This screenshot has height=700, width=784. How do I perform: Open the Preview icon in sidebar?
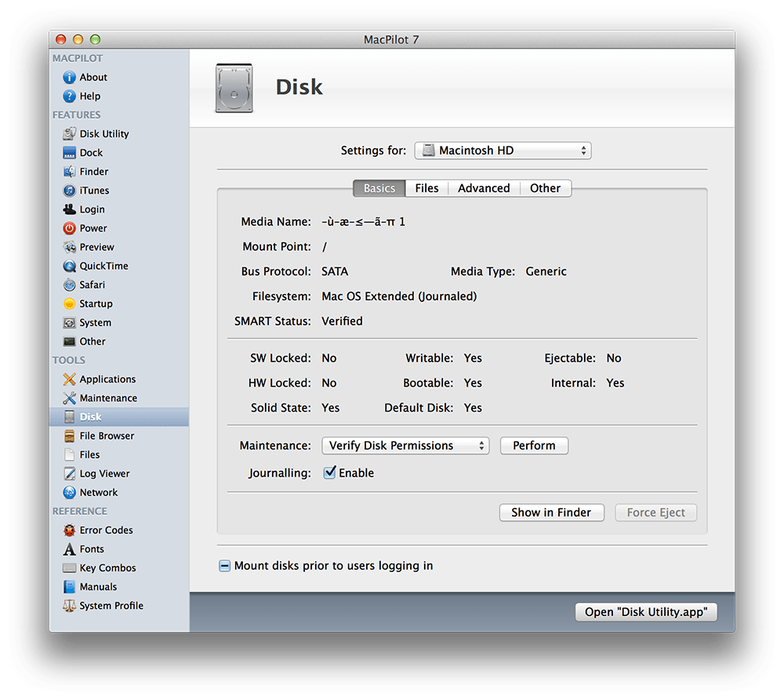pos(69,247)
